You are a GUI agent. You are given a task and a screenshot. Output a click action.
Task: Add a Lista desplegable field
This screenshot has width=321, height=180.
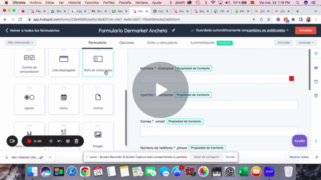(x=64, y=62)
